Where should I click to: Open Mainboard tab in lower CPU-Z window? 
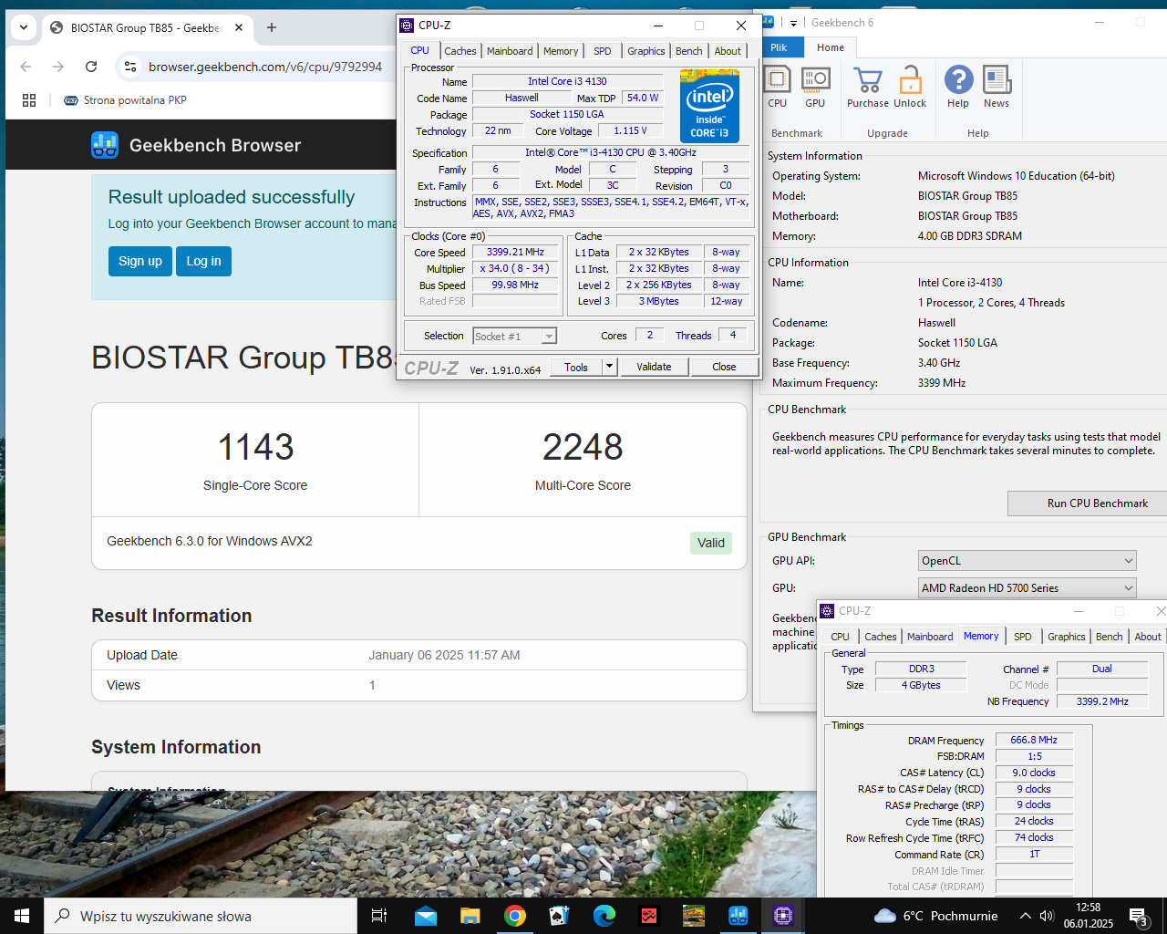[x=930, y=637]
